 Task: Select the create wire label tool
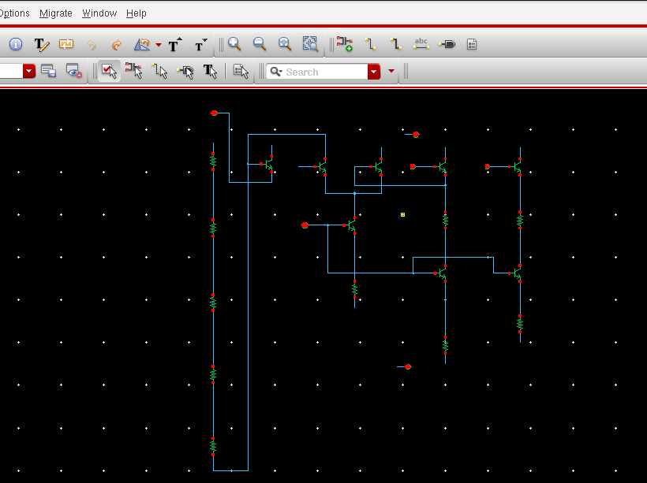coord(421,44)
